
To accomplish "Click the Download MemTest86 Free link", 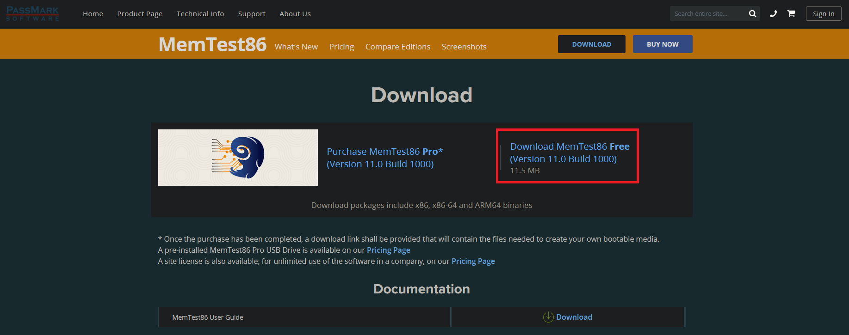I will tap(570, 152).
